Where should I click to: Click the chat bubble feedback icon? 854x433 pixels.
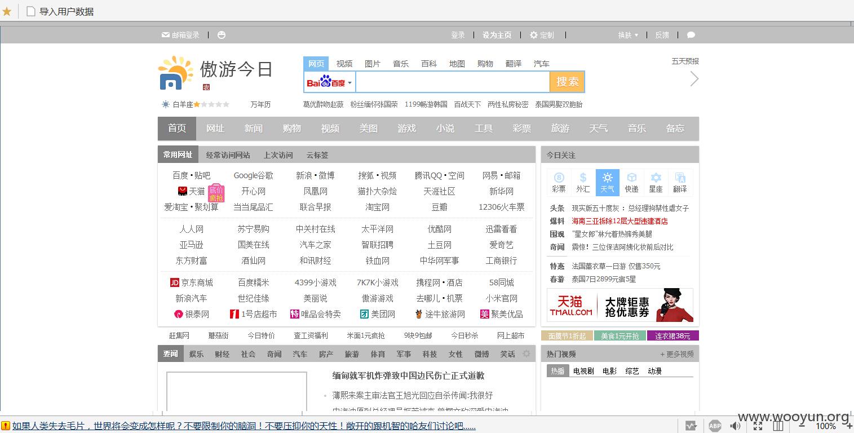(691, 35)
